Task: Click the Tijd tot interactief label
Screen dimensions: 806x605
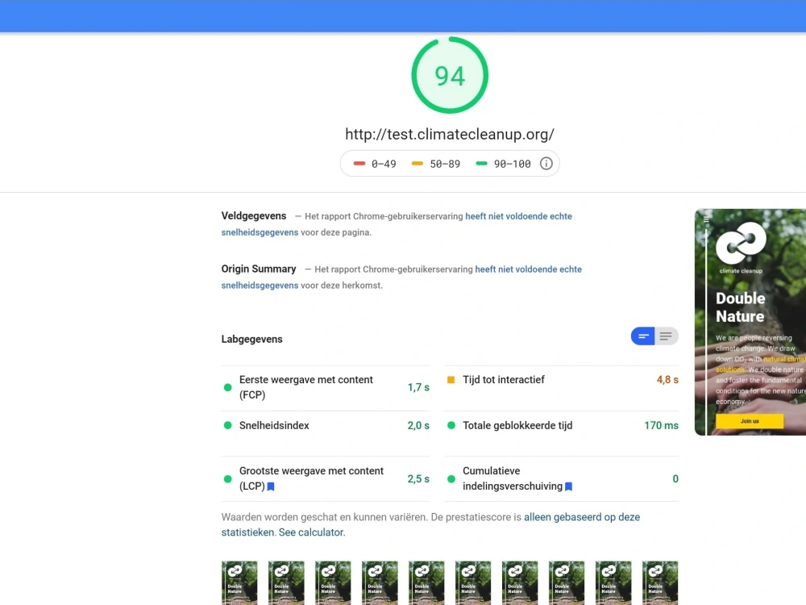Action: 503,380
